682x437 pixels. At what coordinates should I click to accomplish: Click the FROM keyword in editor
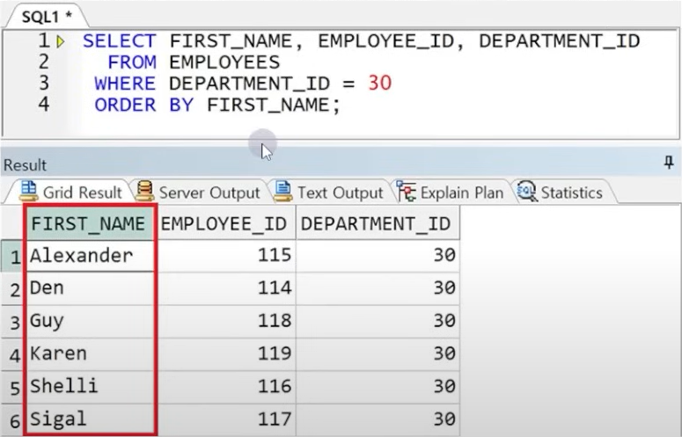click(132, 62)
